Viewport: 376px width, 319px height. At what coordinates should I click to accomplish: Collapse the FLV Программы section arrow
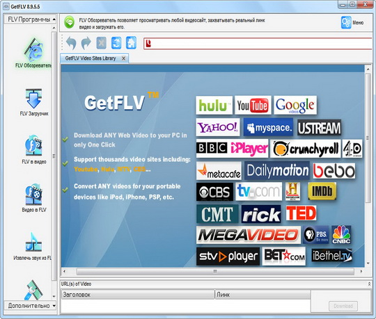(x=54, y=19)
